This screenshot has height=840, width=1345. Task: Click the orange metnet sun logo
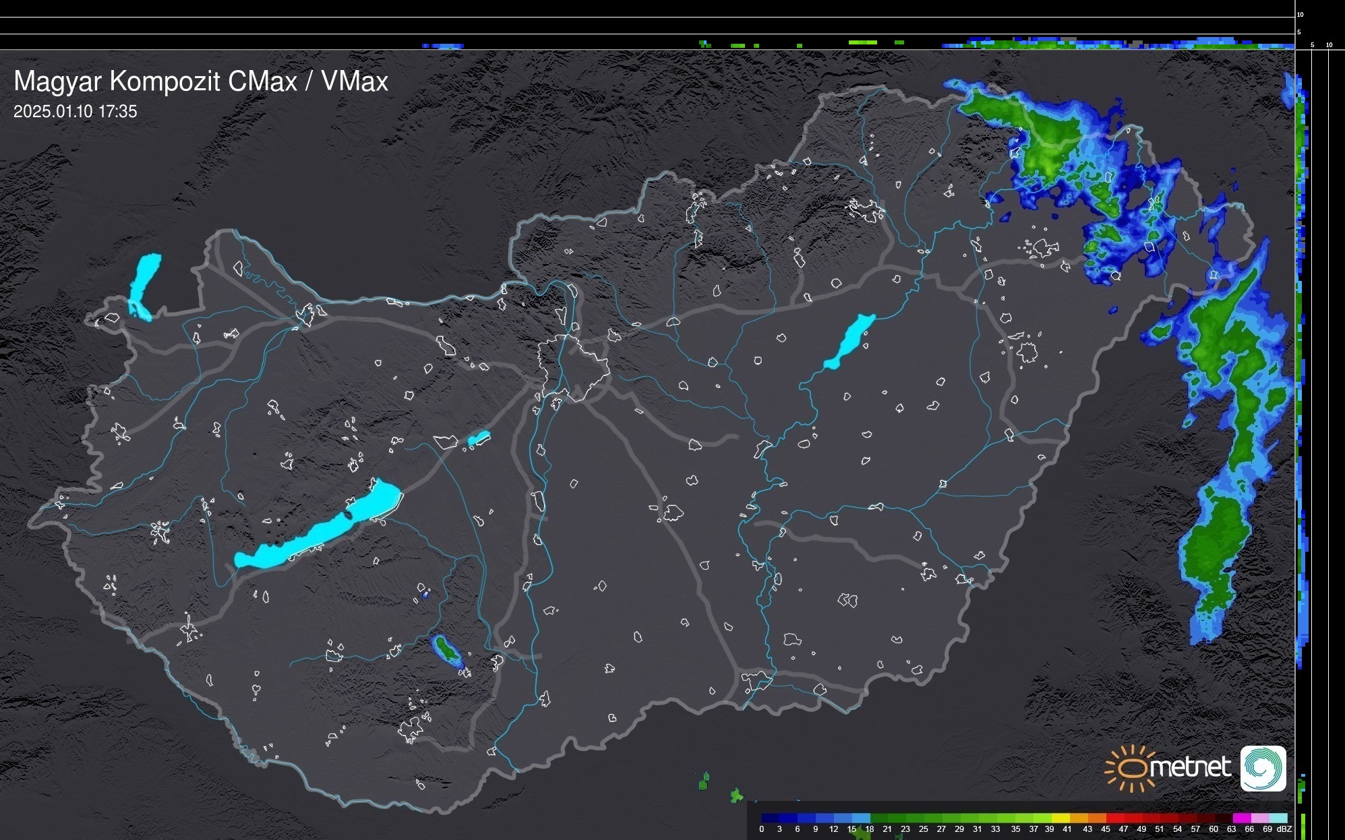point(1131,768)
